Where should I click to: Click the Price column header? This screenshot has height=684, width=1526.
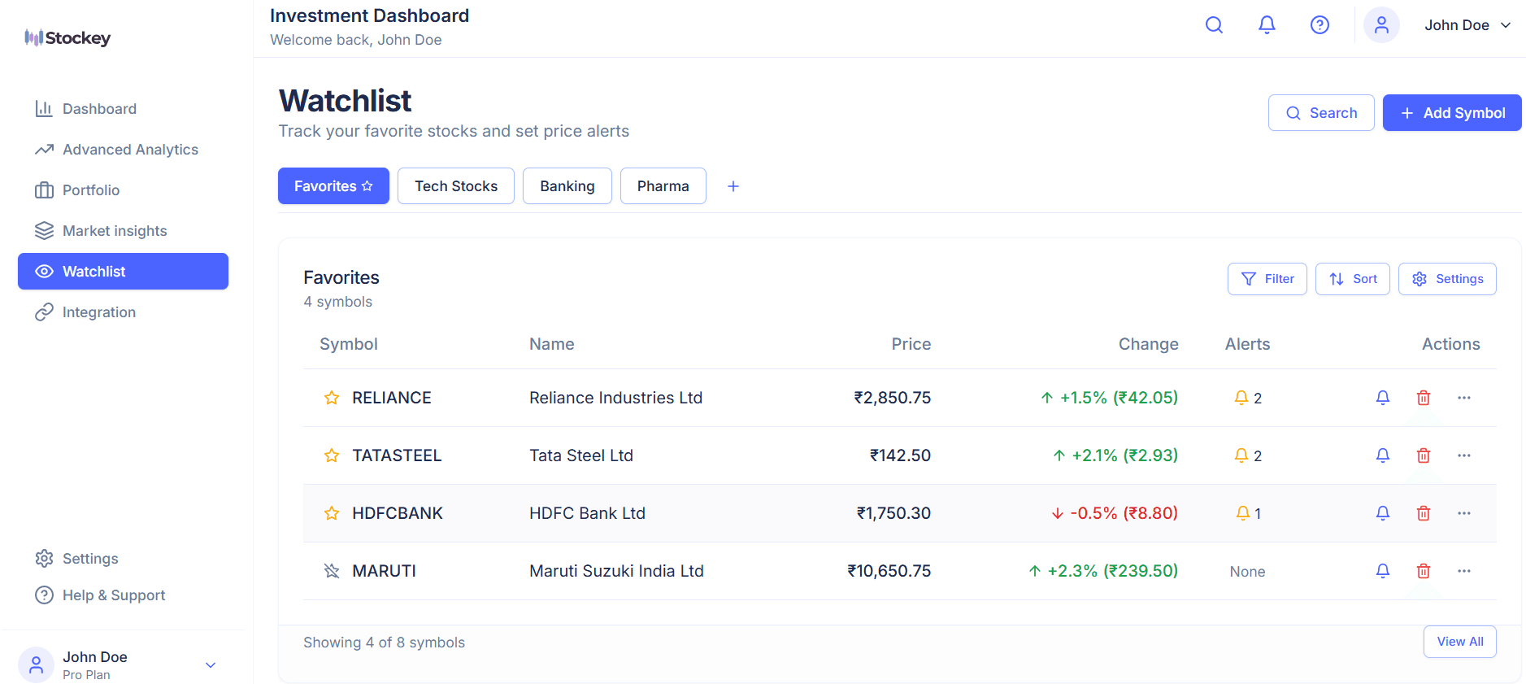click(911, 344)
